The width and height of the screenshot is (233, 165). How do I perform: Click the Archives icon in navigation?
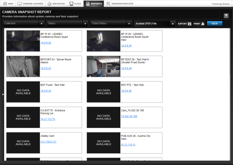[50, 4]
